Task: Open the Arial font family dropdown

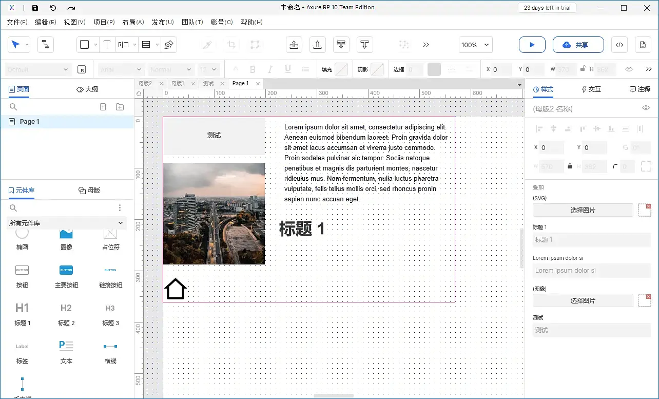Action: click(121, 69)
